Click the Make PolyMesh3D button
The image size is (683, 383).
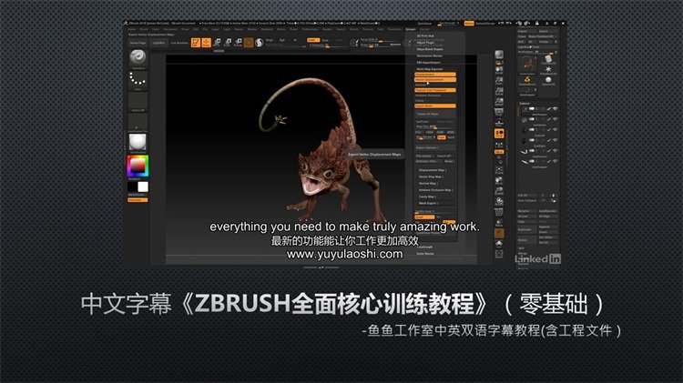pos(542,36)
